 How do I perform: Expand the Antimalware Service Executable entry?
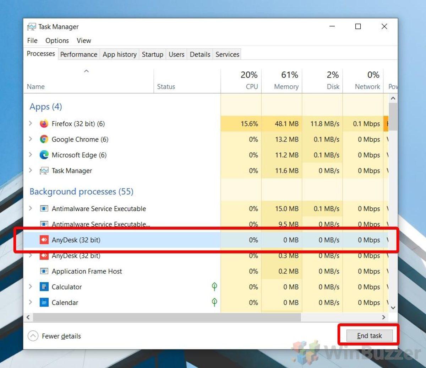[31, 209]
